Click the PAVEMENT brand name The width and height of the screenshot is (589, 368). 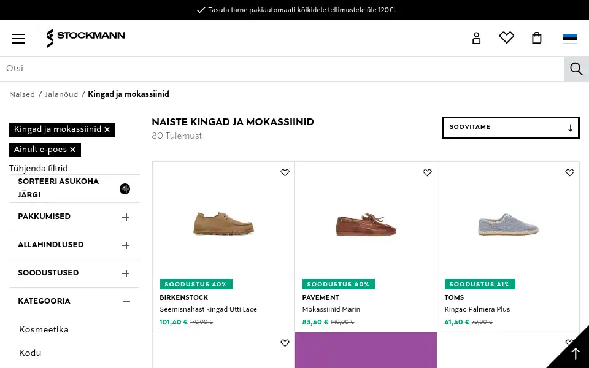321,298
